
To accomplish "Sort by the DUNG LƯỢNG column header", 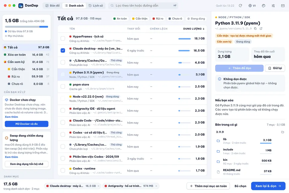I will [194, 29].
